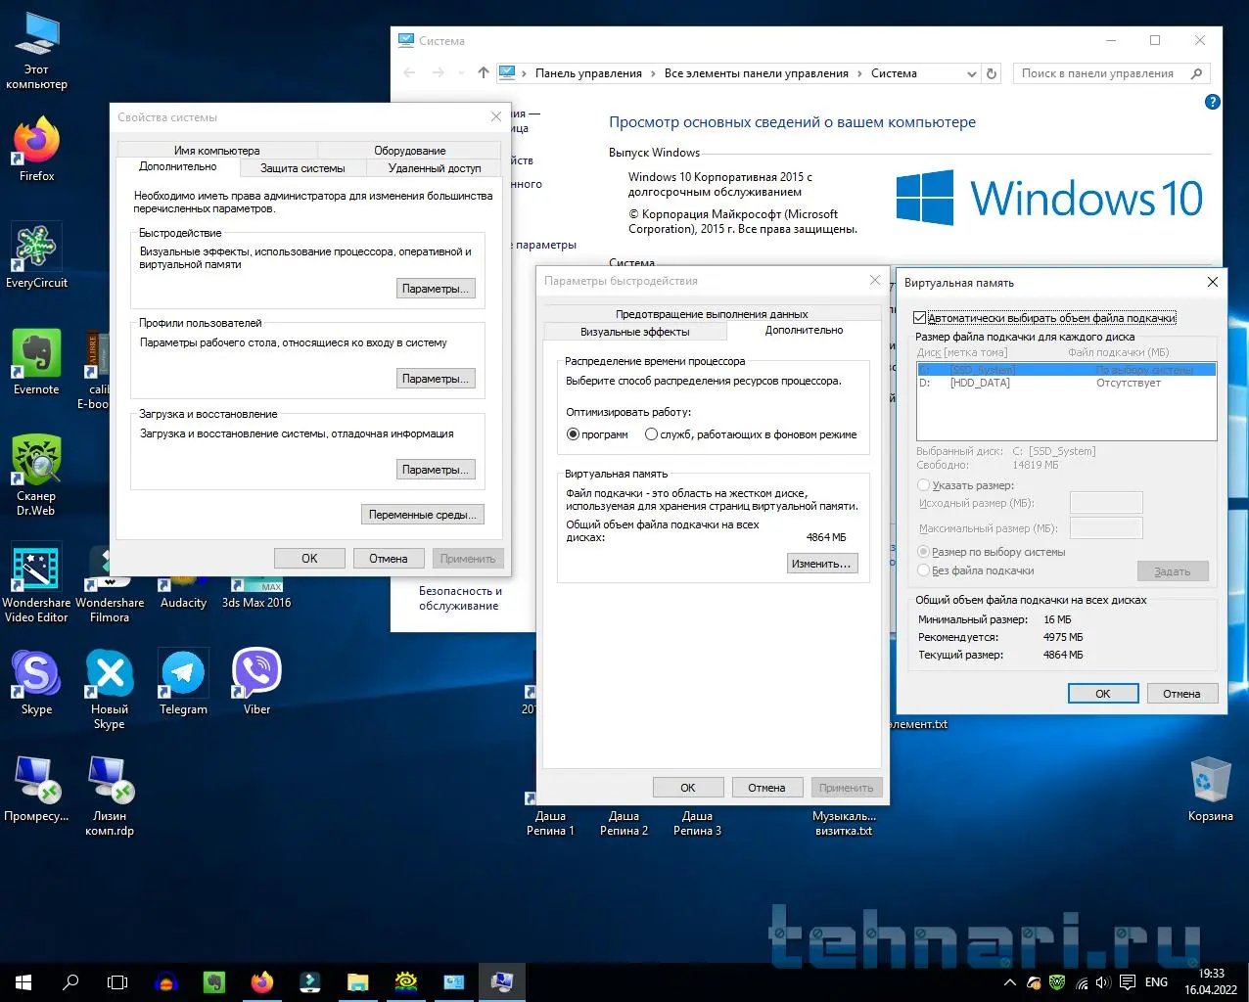Select the programs optimization radio button
Screen dimensions: 1249x1002
point(574,434)
